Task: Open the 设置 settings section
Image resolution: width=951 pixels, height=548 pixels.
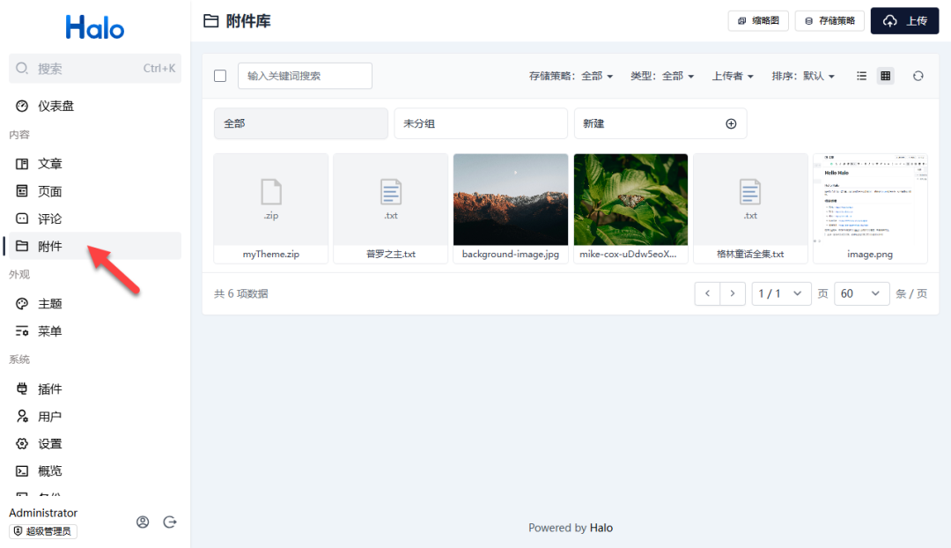Action: [94, 444]
